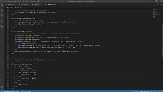Open the Explorer view in activity bar
This screenshot has width=163, height=92.
(2, 5)
